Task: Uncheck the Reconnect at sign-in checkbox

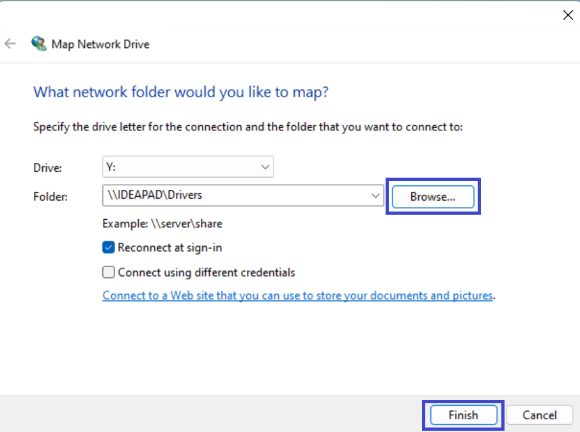Action: click(x=108, y=247)
